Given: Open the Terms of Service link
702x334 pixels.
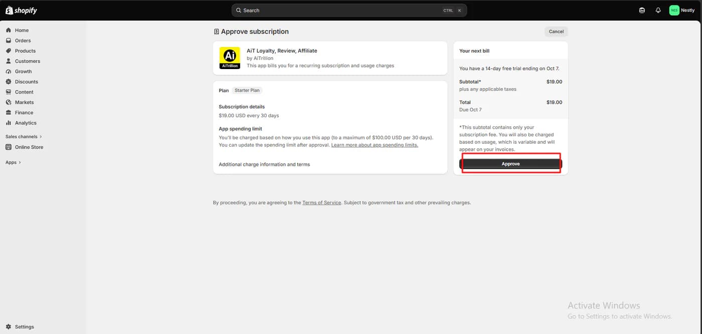Looking at the screenshot, I should tap(321, 203).
